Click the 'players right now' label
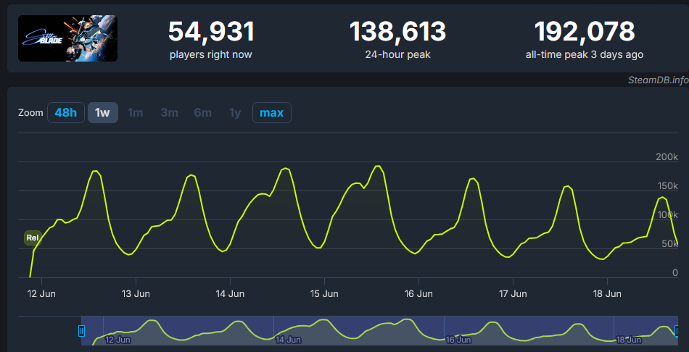 pos(211,55)
